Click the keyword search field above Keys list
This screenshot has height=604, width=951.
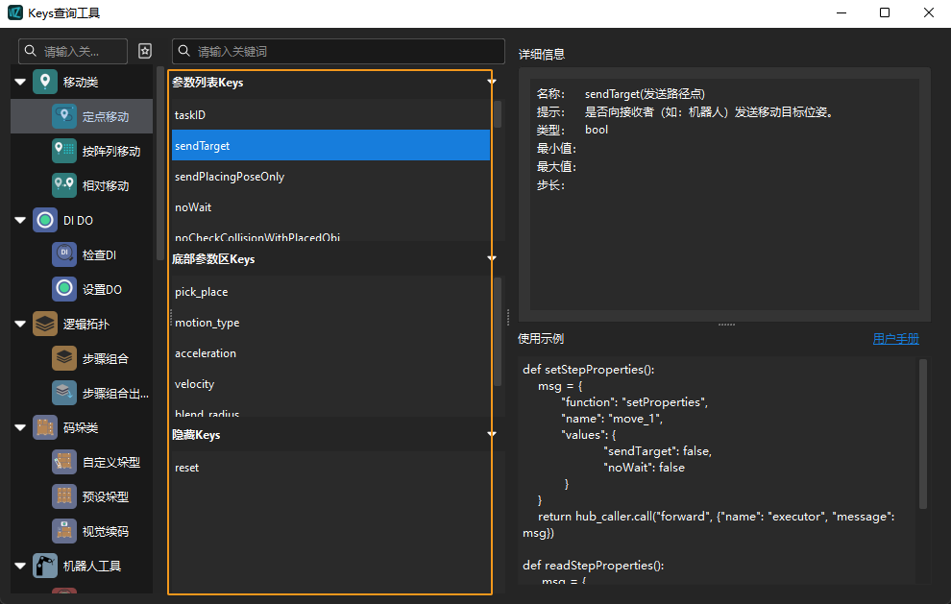coord(338,51)
